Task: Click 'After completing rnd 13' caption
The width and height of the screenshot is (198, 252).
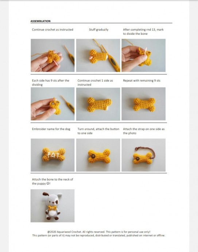Action: tap(143, 32)
